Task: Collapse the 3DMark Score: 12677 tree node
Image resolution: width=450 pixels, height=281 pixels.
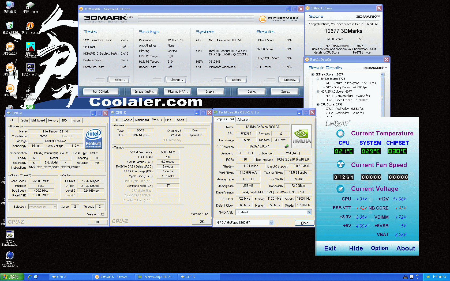Action: (x=313, y=75)
